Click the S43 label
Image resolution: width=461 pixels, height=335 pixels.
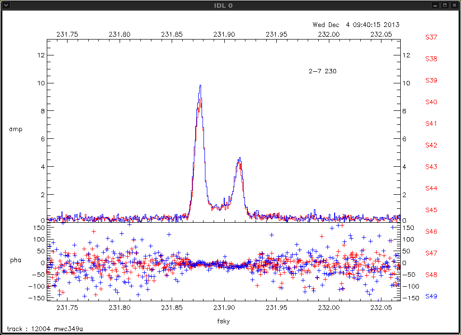tap(431, 167)
